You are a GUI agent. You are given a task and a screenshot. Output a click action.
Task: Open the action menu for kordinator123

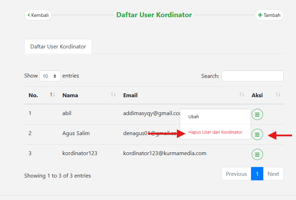[257, 154]
